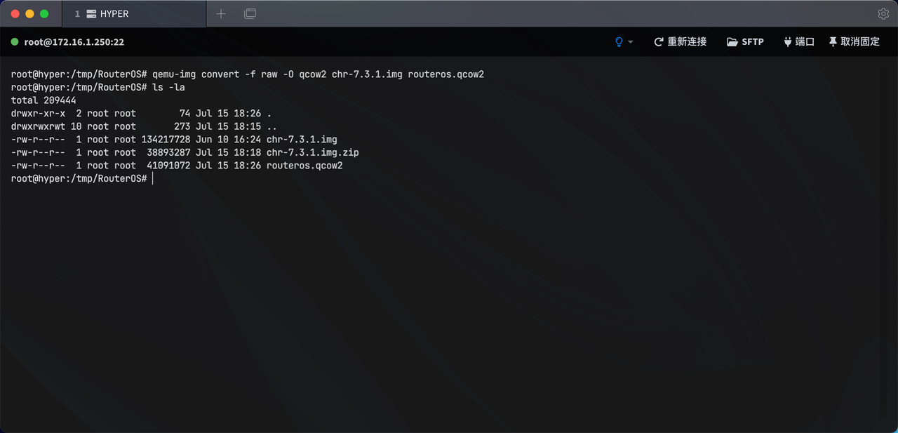Viewport: 898px width, 433px height.
Task: Click the green connection status dot
Action: click(15, 42)
